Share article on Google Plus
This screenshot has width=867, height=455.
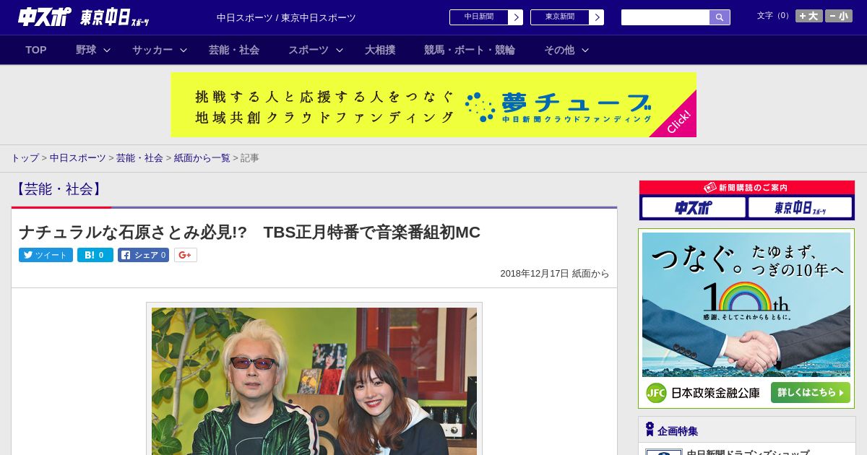coord(186,255)
